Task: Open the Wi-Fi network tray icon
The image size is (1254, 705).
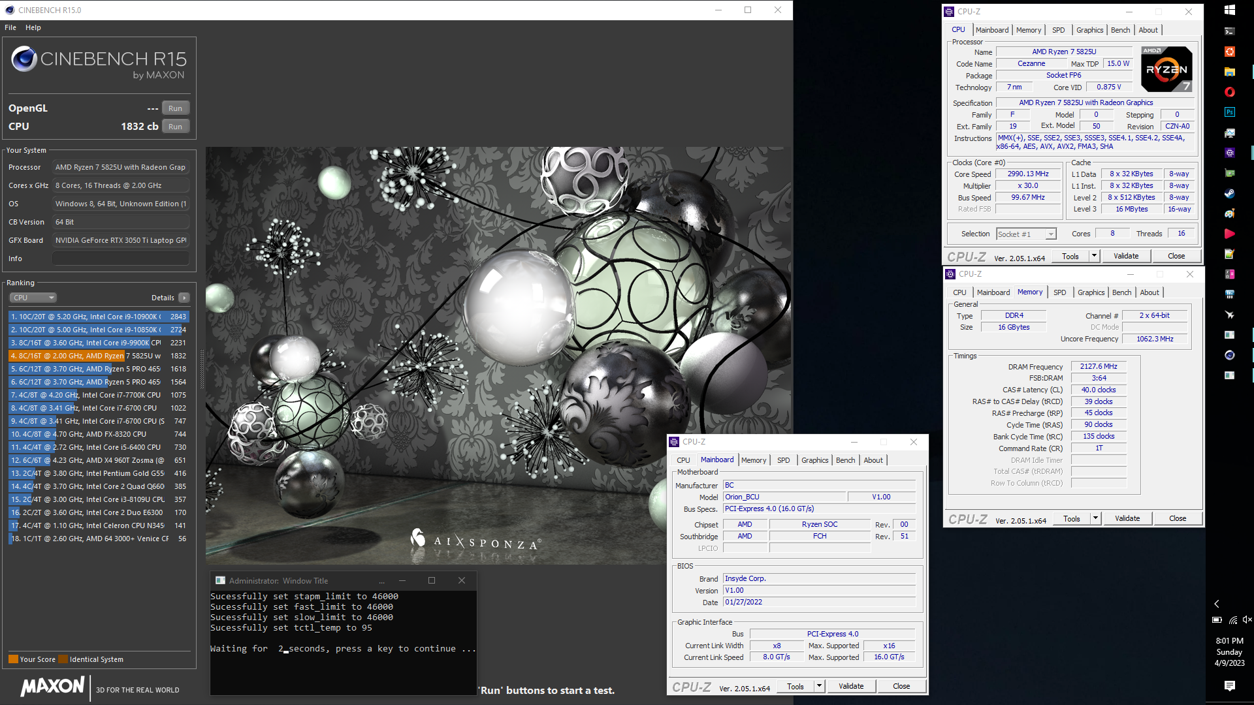Action: (x=1232, y=619)
